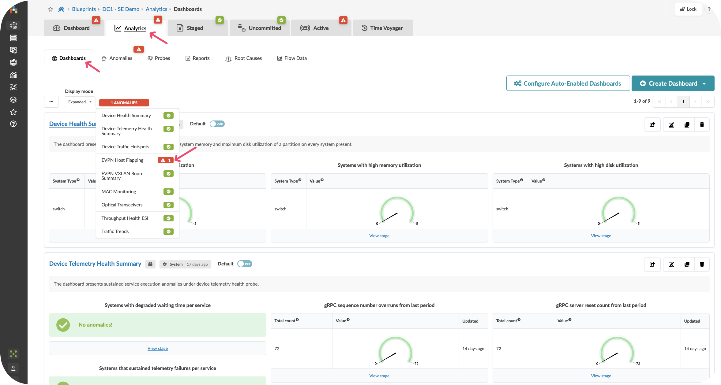Edit the Device Health Summary dashboard

coord(671,124)
